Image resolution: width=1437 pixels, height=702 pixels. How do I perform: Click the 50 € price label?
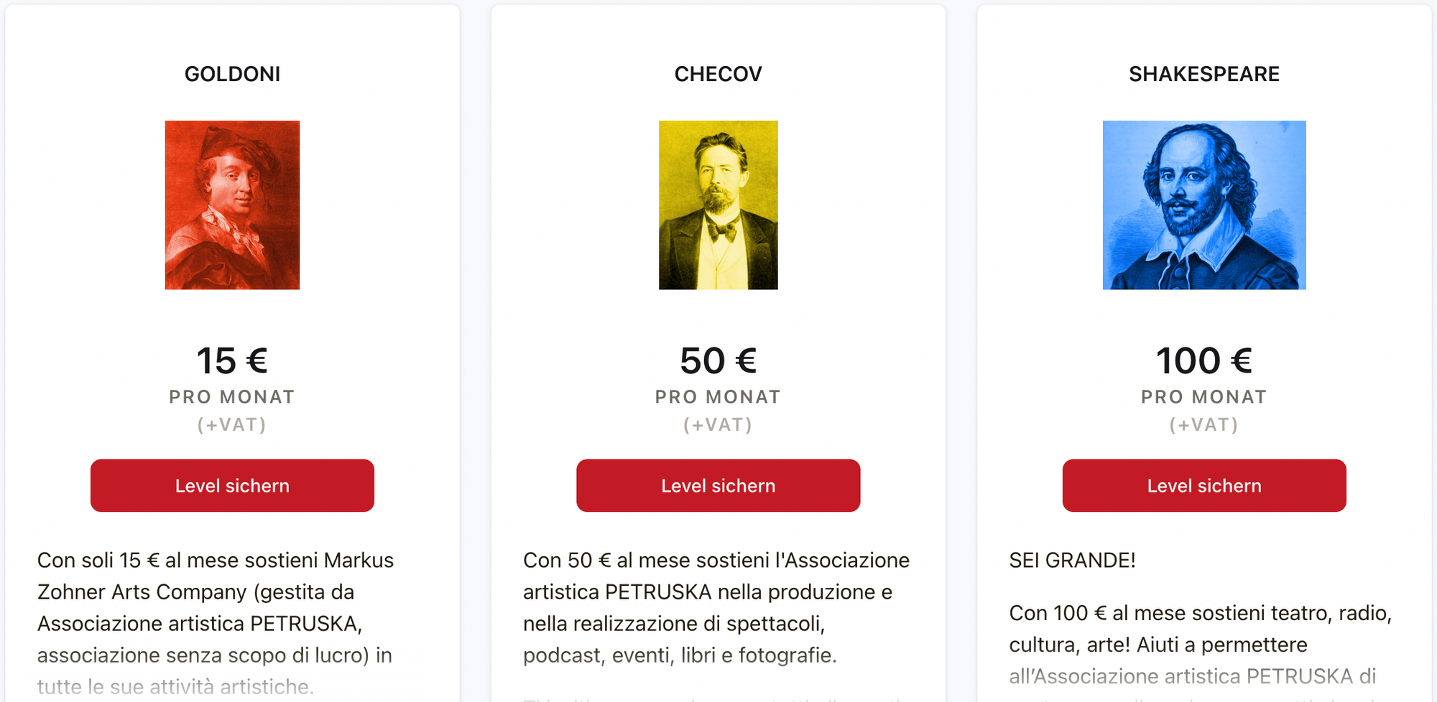click(x=718, y=361)
